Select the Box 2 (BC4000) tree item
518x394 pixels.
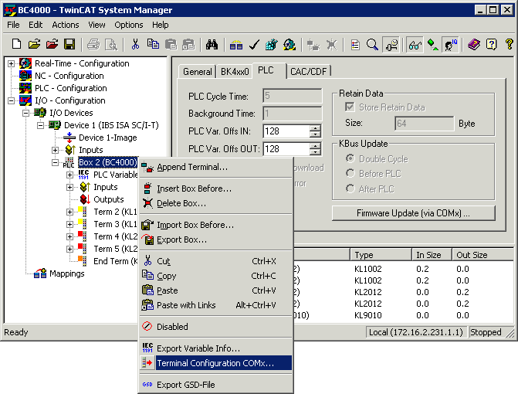point(108,162)
